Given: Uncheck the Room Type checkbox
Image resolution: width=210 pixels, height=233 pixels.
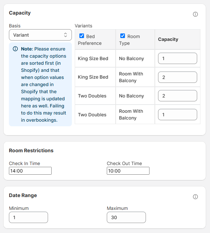Looking at the screenshot, I should 122,36.
